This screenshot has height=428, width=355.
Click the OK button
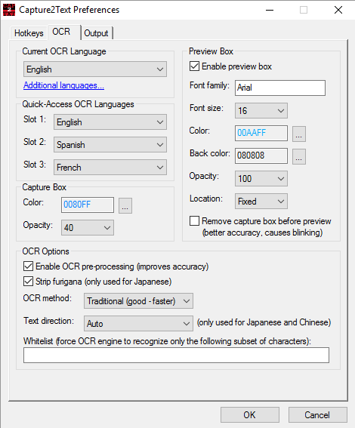pyautogui.click(x=249, y=414)
